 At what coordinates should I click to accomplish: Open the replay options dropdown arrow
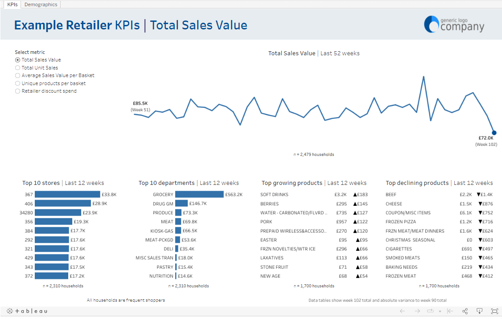pos(440,311)
